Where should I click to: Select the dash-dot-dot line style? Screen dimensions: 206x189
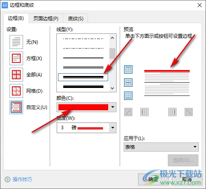tap(83, 48)
